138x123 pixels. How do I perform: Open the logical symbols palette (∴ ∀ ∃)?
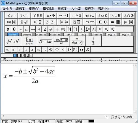point(76,15)
